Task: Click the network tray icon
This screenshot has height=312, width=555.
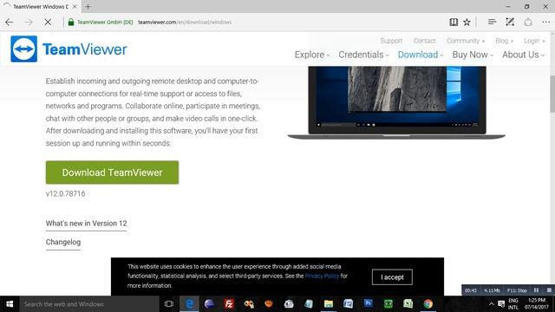Action: [501, 304]
